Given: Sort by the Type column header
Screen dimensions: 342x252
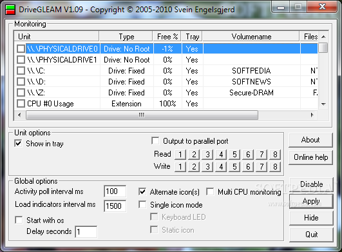Looking at the screenshot, I should tap(126, 37).
